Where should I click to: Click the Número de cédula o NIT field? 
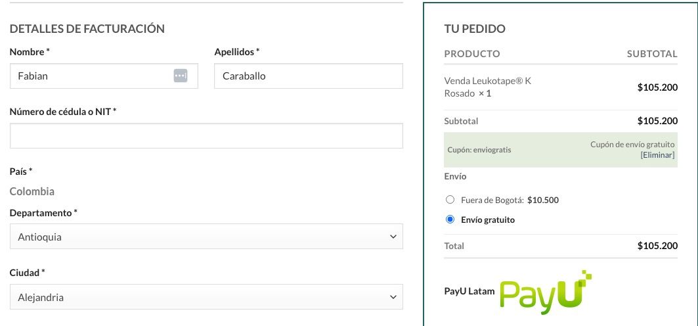(x=206, y=136)
